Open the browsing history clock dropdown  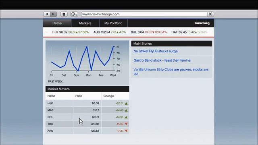click(x=74, y=14)
